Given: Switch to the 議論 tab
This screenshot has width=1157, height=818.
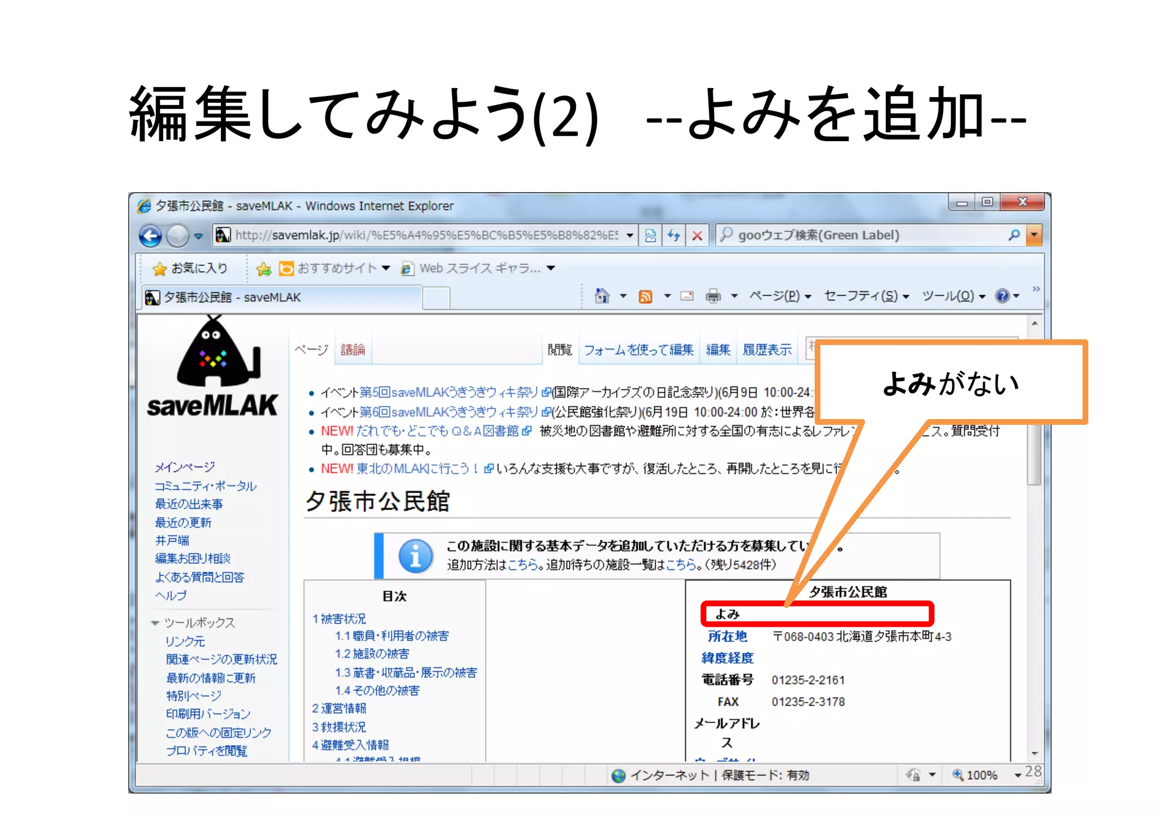Looking at the screenshot, I should [x=353, y=350].
